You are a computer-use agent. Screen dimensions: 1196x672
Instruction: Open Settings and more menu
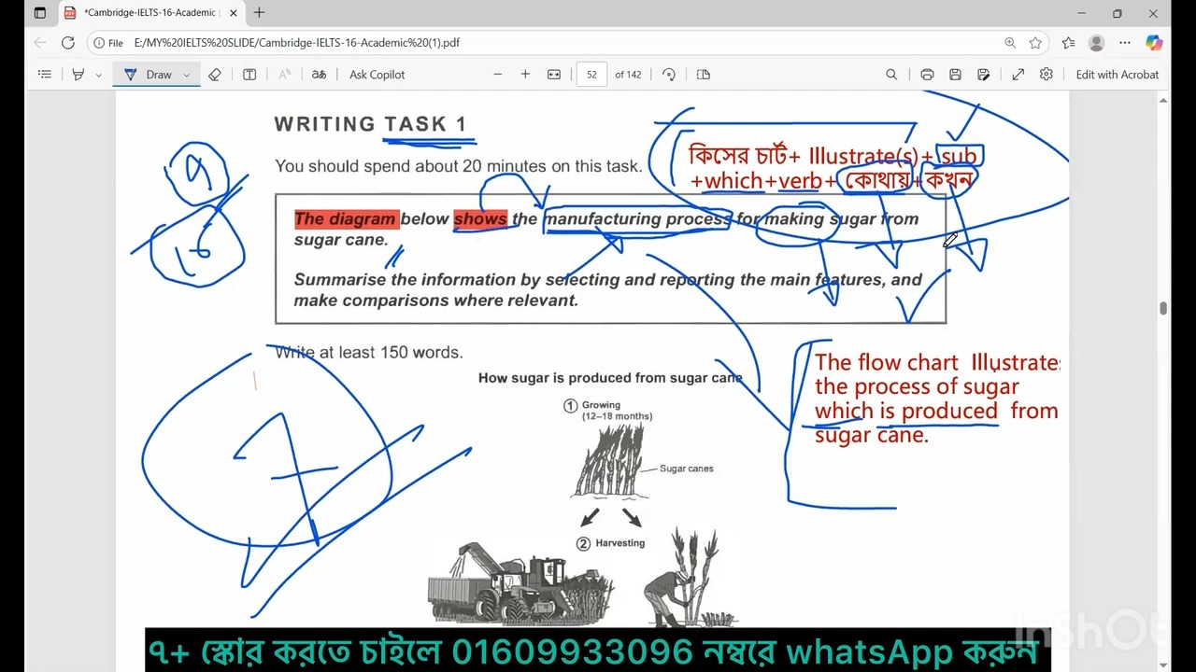pos(1125,43)
